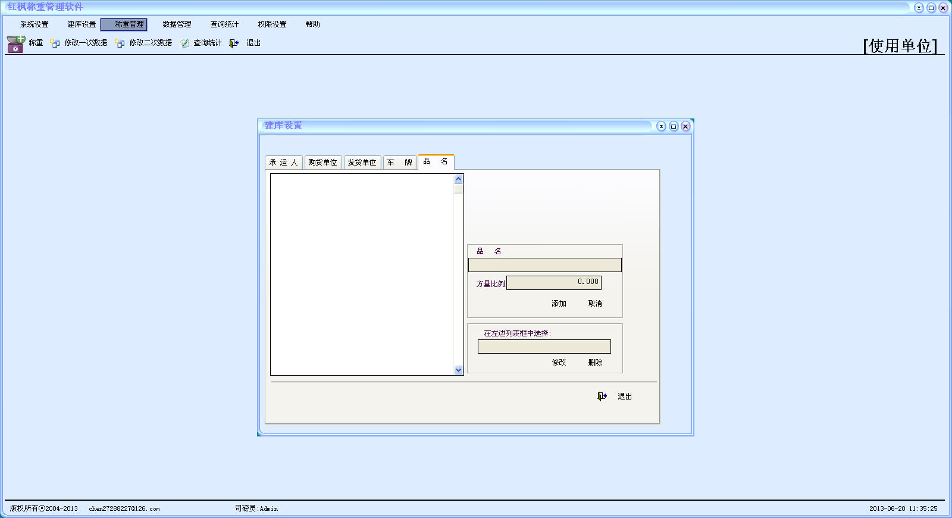
Task: Click 退出 text in the dialog
Action: click(x=625, y=397)
